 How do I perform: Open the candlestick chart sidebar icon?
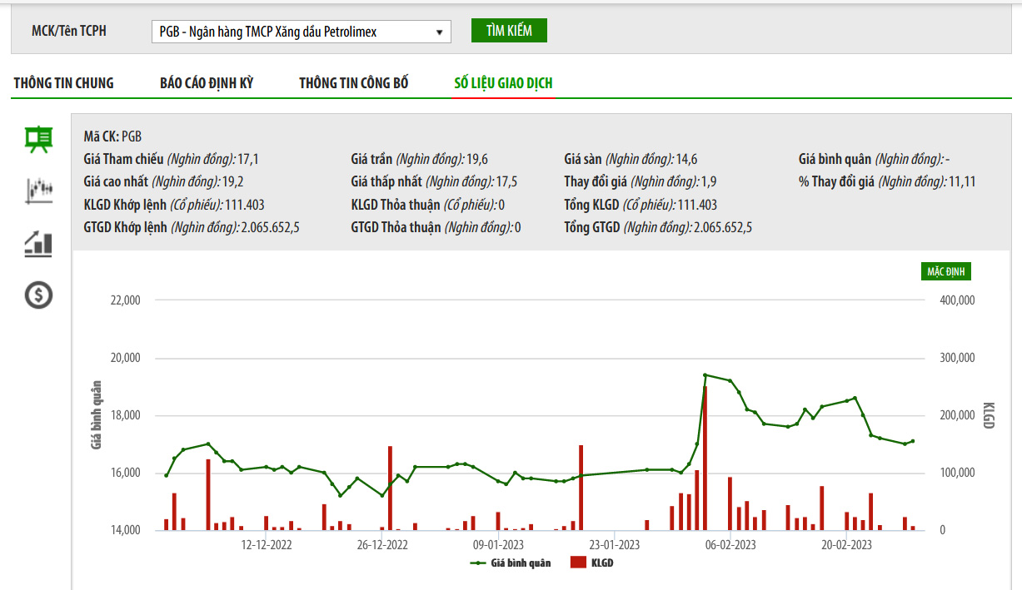pos(38,191)
